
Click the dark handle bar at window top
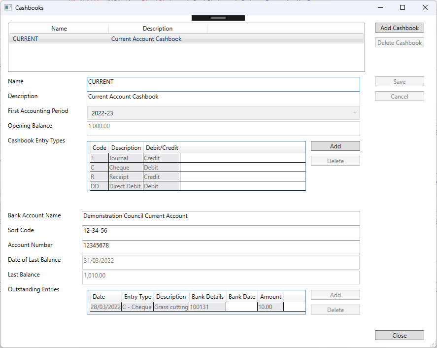218,18
